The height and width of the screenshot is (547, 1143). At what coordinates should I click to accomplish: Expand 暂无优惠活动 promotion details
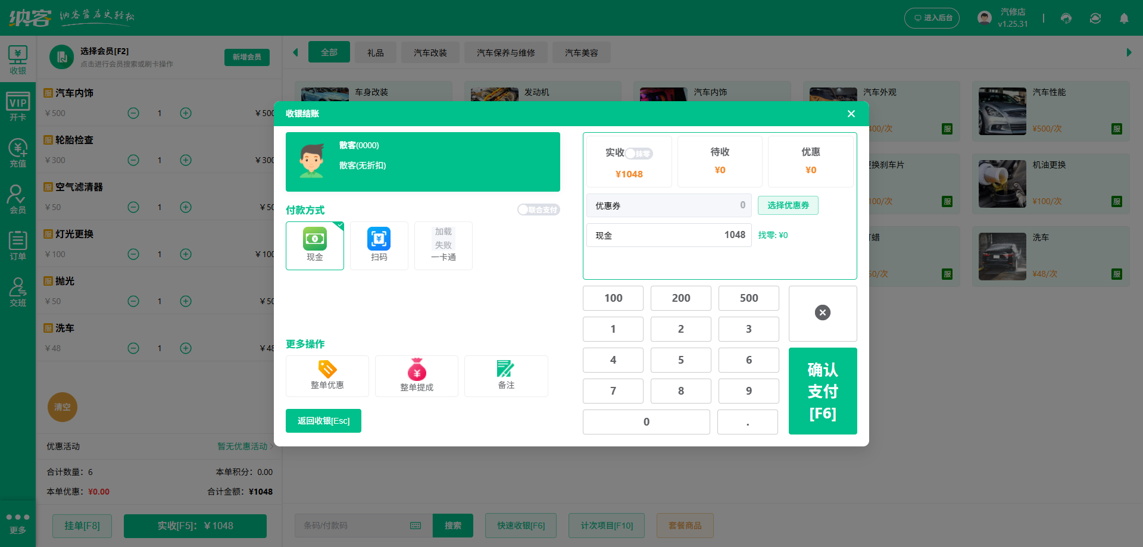tap(243, 446)
